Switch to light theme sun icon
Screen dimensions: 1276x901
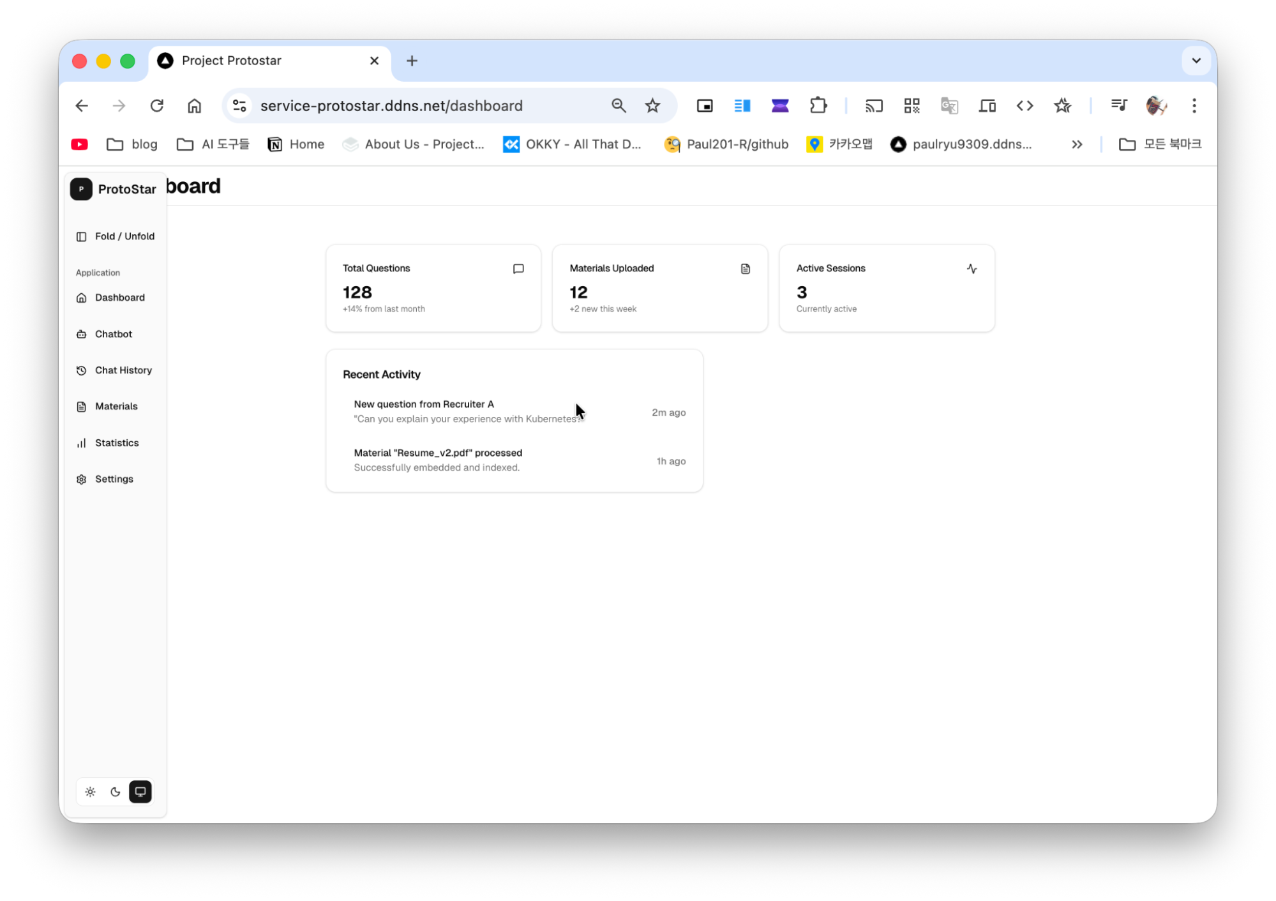pos(90,792)
